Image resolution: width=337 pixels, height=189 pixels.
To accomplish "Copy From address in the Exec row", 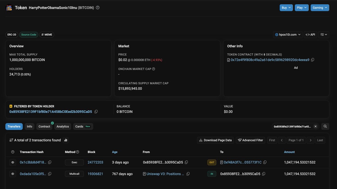I will coord(186,162).
